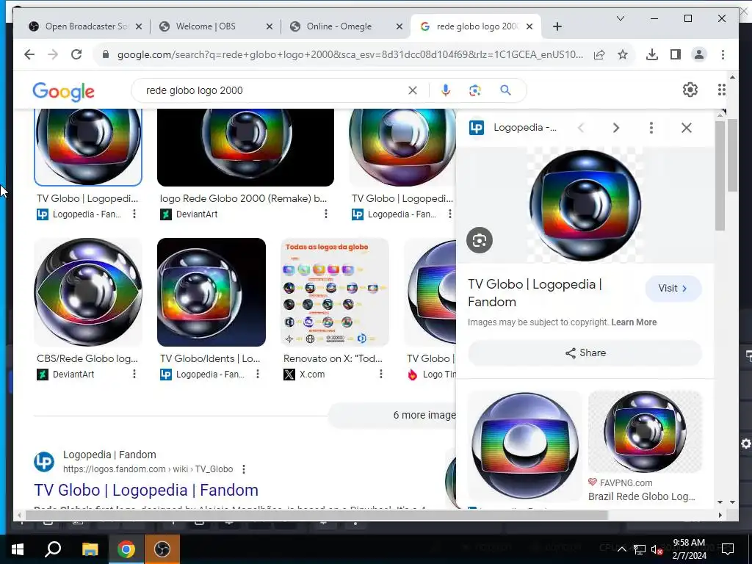Image resolution: width=752 pixels, height=564 pixels.
Task: Submit search with magnifier icon
Action: pos(505,90)
